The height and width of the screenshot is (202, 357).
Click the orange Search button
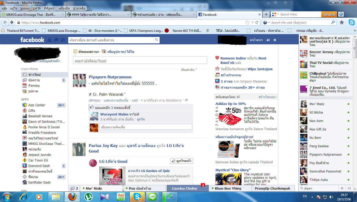(329, 14)
